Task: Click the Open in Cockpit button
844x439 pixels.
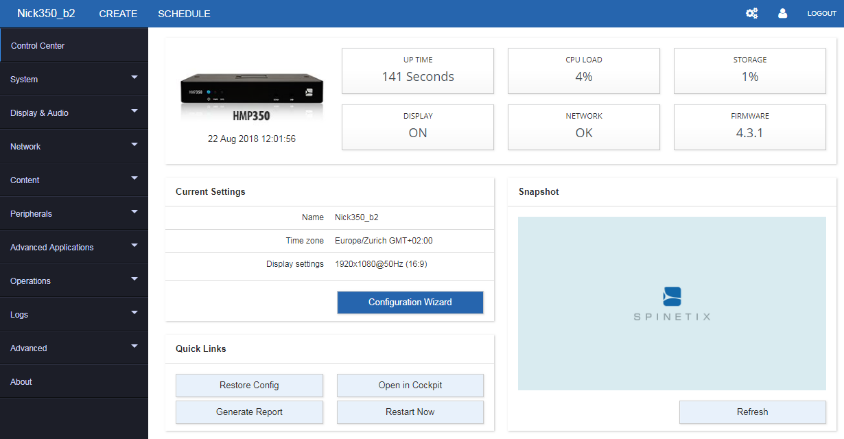Action: point(410,385)
